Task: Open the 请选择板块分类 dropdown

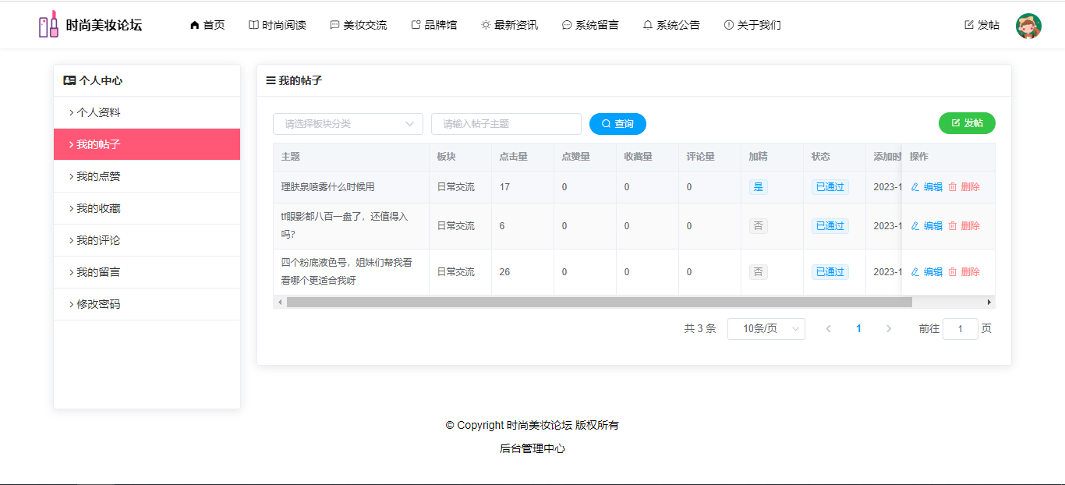Action: [x=348, y=124]
